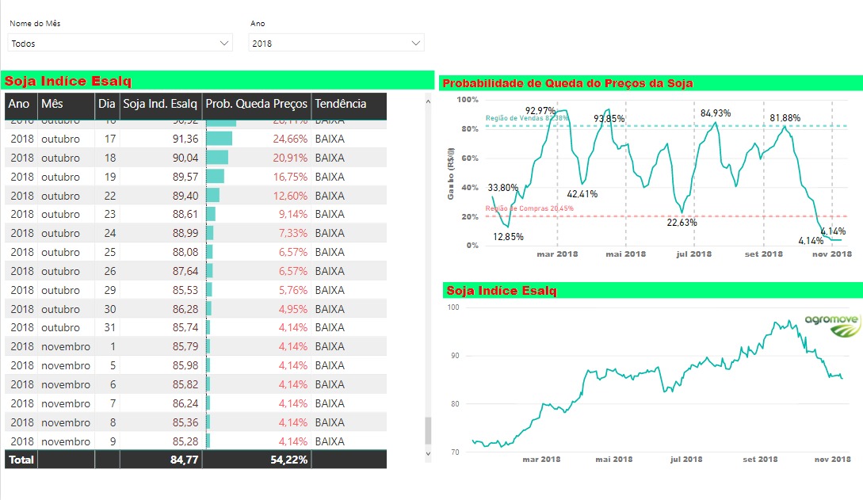The height and width of the screenshot is (500, 863).
Task: Sort by the Soja Ind. Esalq column header
Action: coord(160,104)
